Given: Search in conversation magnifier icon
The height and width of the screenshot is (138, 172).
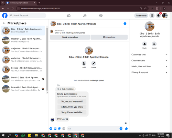Looking at the screenshot, I should point(154,44).
